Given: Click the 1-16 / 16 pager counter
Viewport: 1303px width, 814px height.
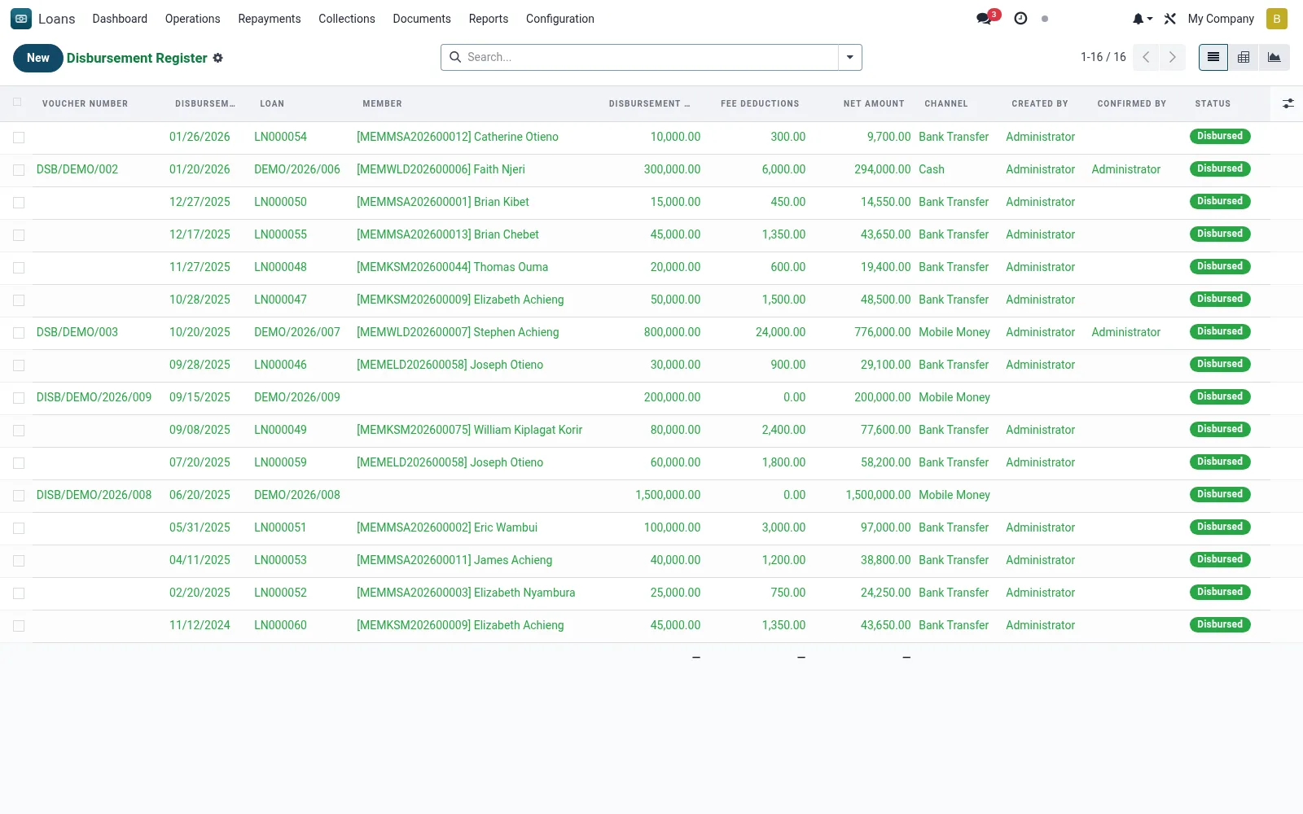Looking at the screenshot, I should [1103, 57].
